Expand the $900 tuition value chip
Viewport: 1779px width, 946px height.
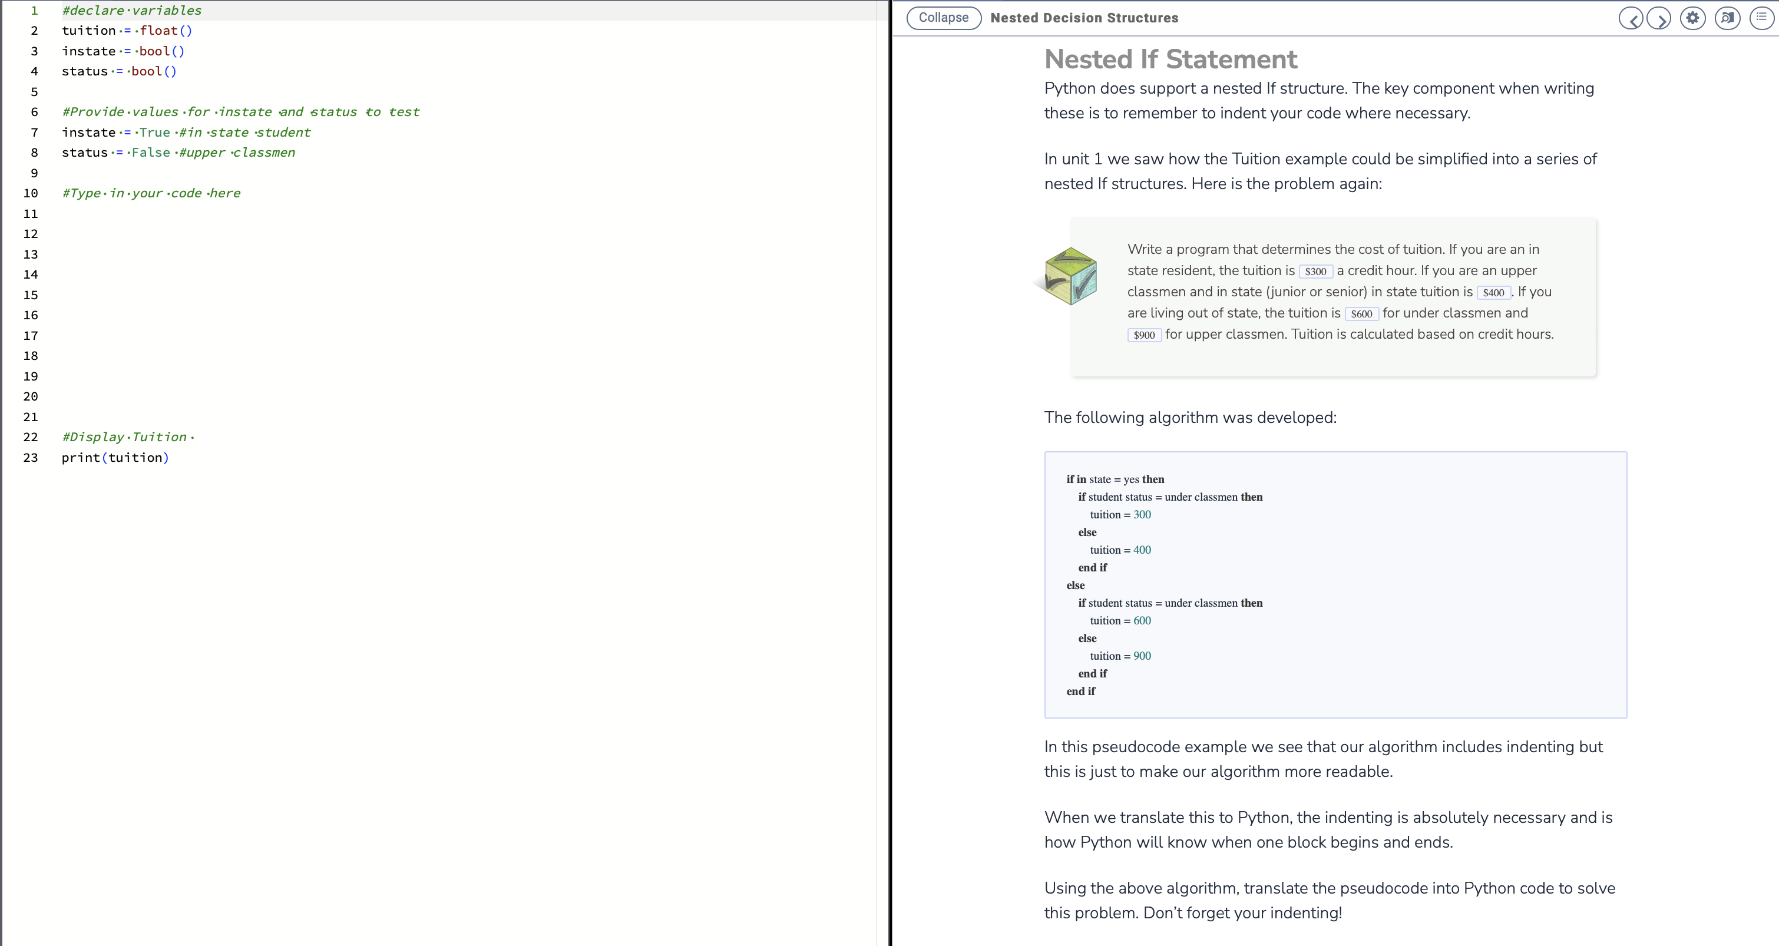pos(1143,335)
